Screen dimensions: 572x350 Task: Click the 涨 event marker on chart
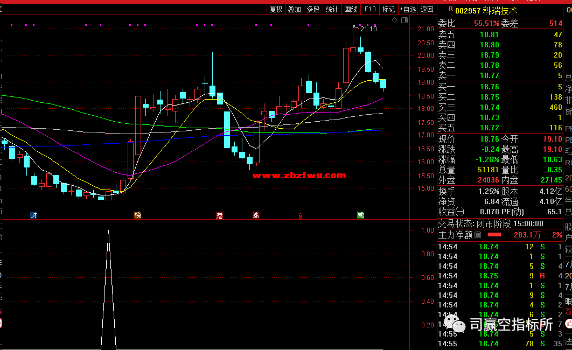tap(256, 215)
